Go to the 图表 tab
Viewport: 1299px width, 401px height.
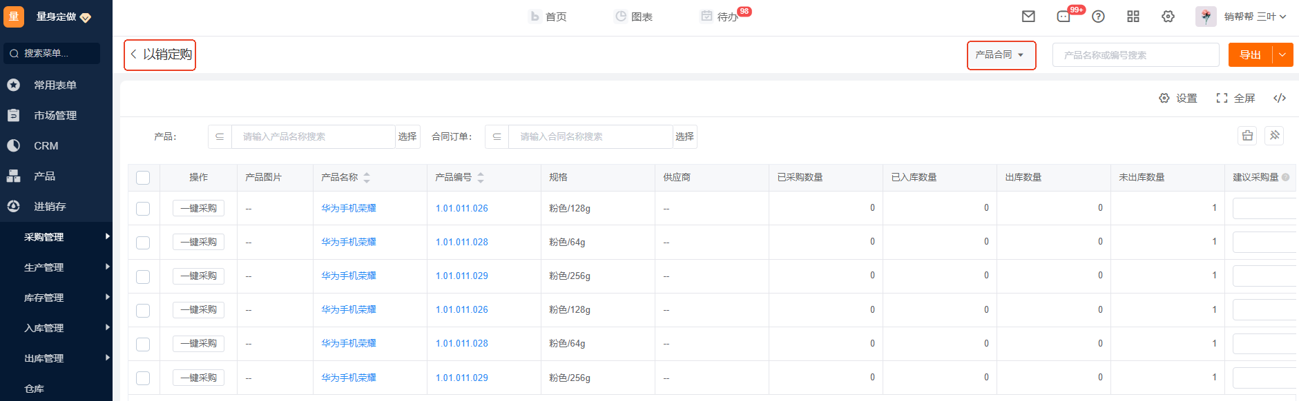pos(634,17)
